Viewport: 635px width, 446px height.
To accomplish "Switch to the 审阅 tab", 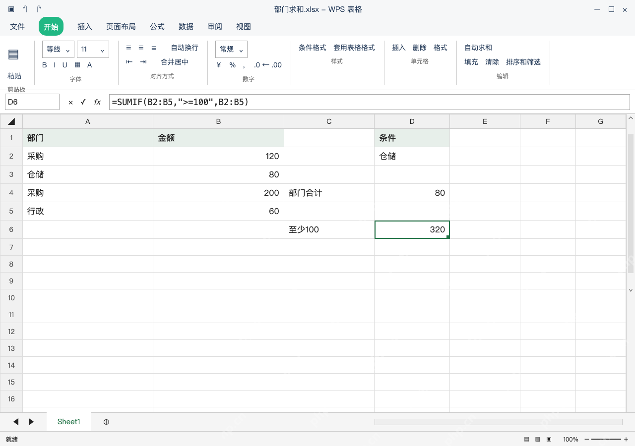I will coord(215,26).
